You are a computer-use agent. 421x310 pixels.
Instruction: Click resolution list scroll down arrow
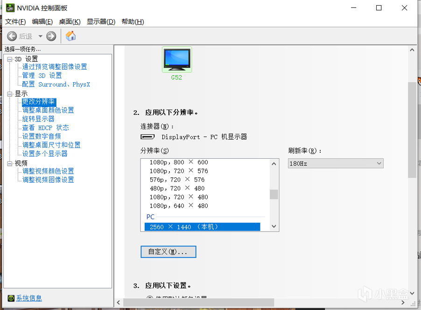[274, 226]
